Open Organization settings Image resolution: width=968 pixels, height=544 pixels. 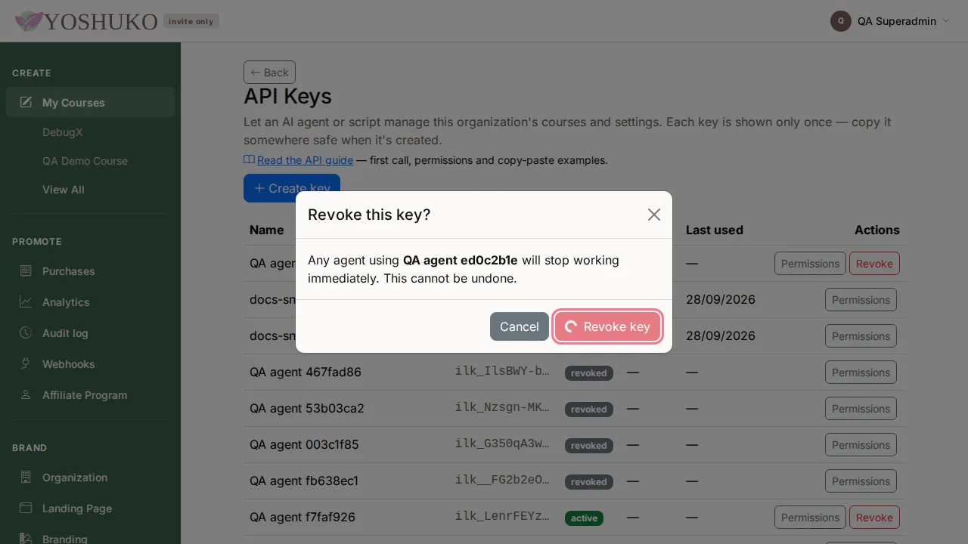(90, 477)
